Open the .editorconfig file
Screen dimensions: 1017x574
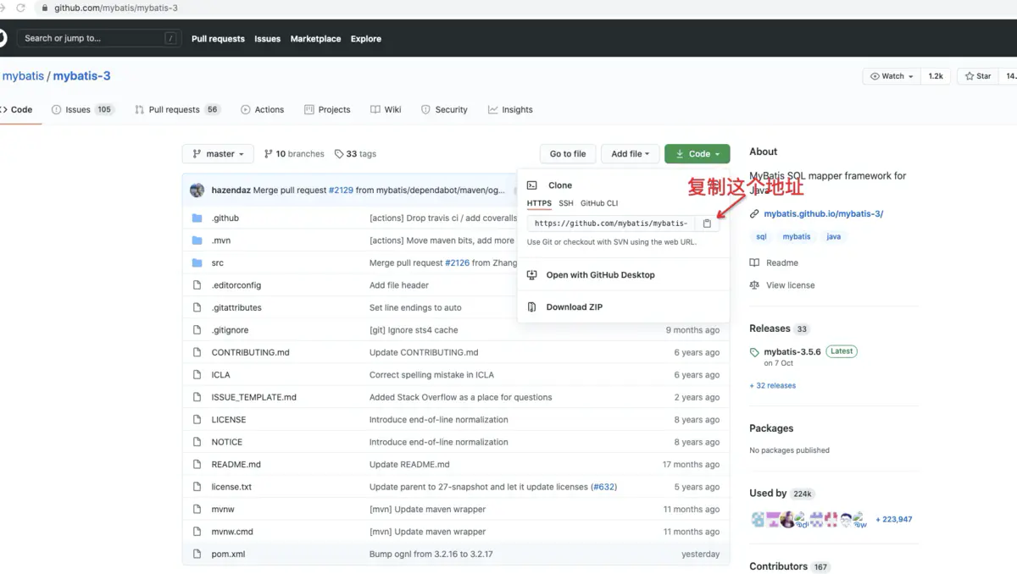pos(236,286)
